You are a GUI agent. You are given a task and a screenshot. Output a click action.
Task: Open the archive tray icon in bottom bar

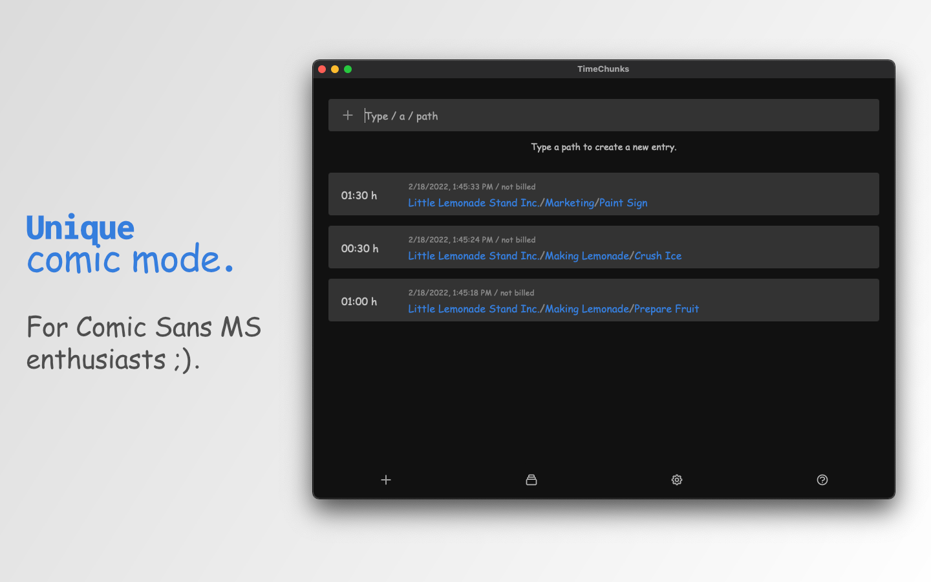pos(531,480)
